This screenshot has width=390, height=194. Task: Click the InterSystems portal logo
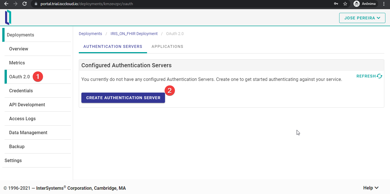click(8, 18)
